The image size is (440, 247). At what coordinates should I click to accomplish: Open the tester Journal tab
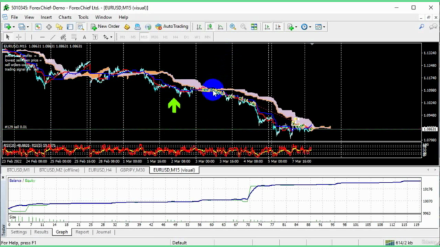[x=103, y=232]
